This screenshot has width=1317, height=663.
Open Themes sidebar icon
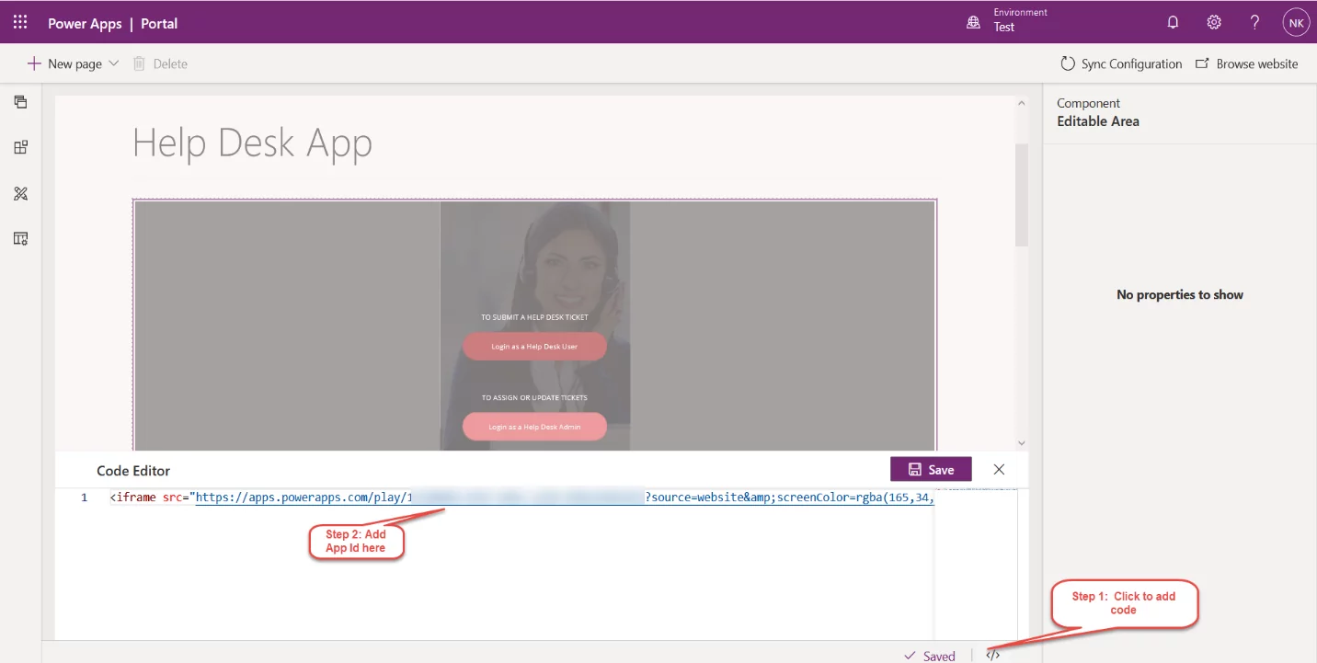20,193
